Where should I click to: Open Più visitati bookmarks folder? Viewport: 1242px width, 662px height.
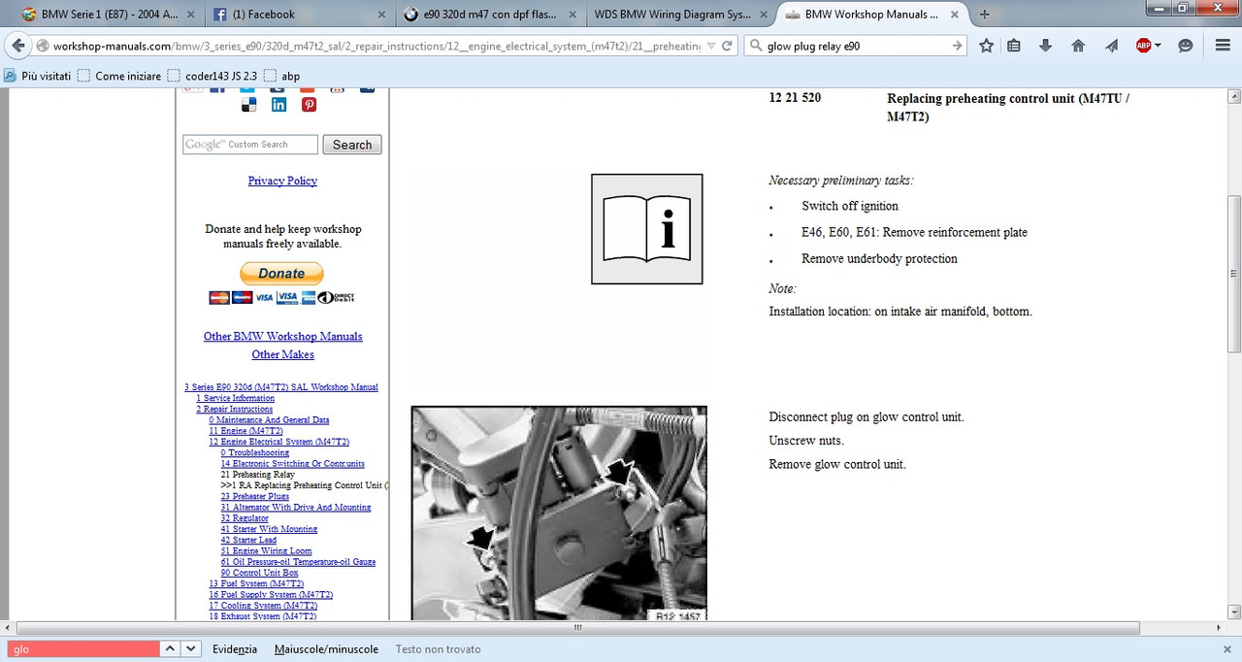click(x=38, y=76)
